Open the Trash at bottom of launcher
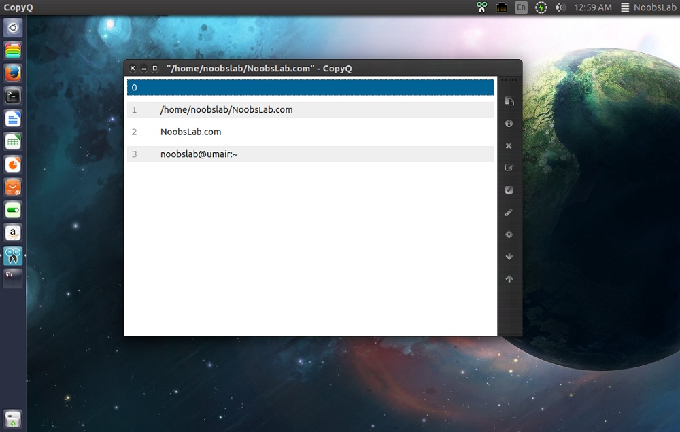Viewport: 680px width, 432px height. click(x=13, y=418)
